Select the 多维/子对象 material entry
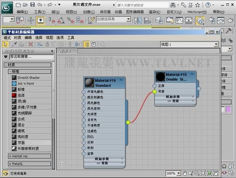Viewport: 236px width, 178px height. point(32,107)
